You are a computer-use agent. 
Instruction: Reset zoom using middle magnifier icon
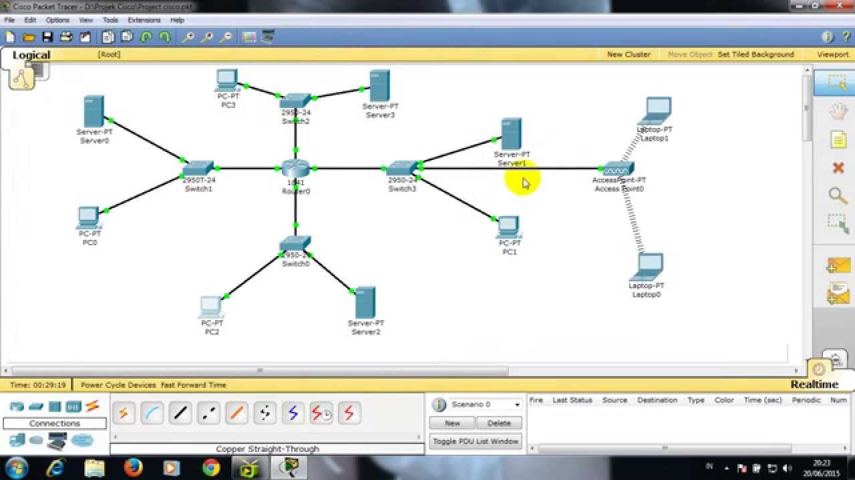pos(206,37)
